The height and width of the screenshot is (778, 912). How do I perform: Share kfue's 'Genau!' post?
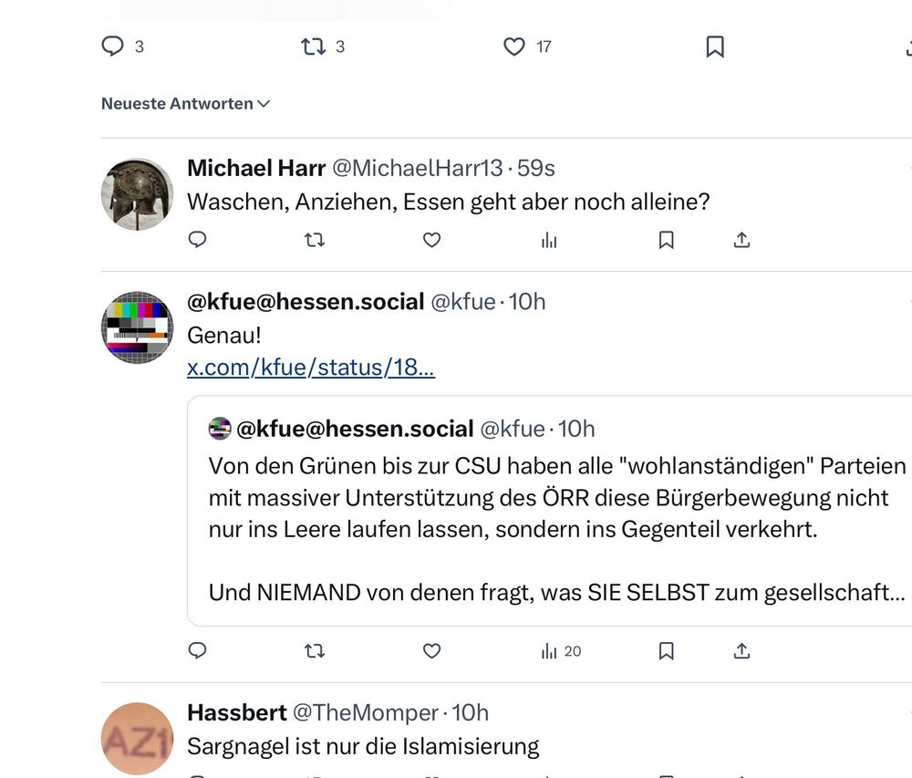742,651
